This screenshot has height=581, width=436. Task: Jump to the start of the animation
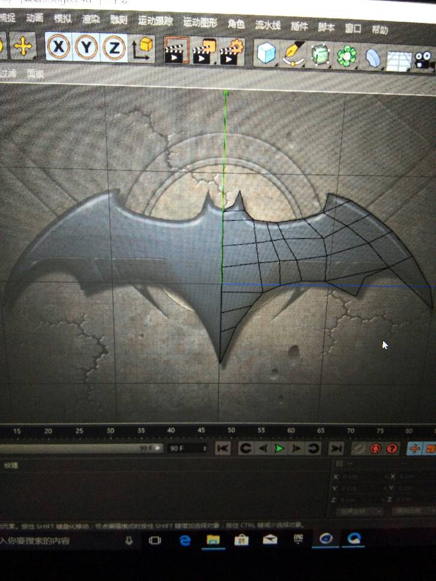tap(223, 449)
